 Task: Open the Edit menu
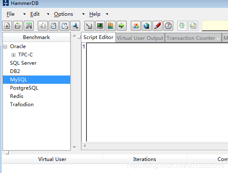35,14
